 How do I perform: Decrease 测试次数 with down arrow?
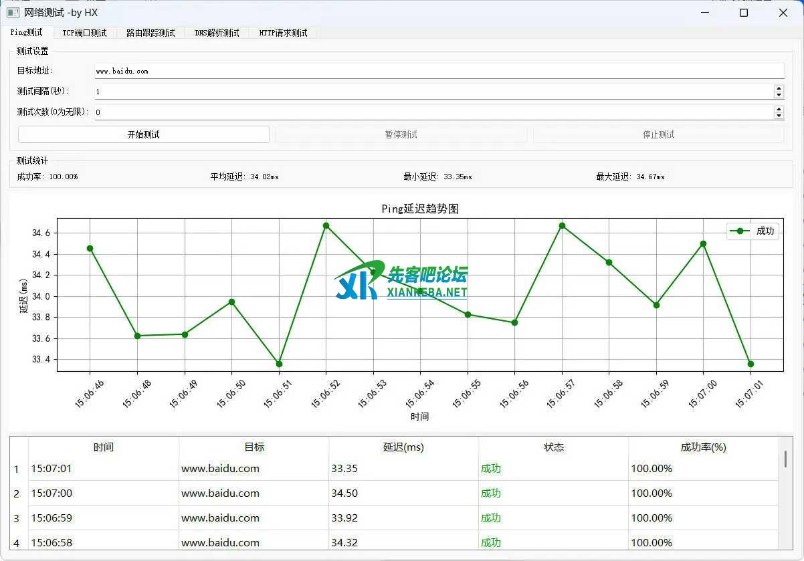coord(779,116)
